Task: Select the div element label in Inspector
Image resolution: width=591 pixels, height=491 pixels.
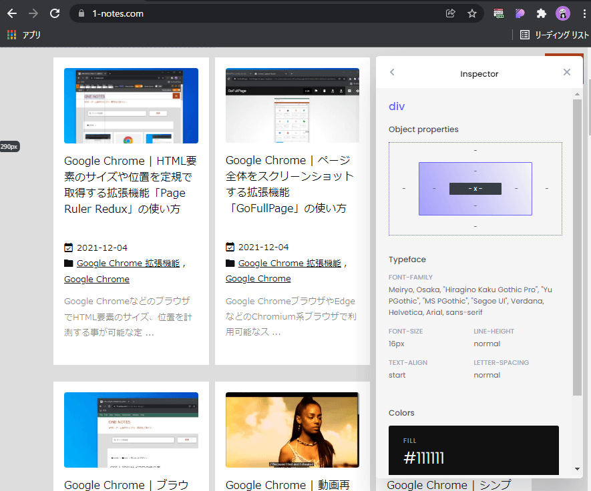Action: pos(397,106)
